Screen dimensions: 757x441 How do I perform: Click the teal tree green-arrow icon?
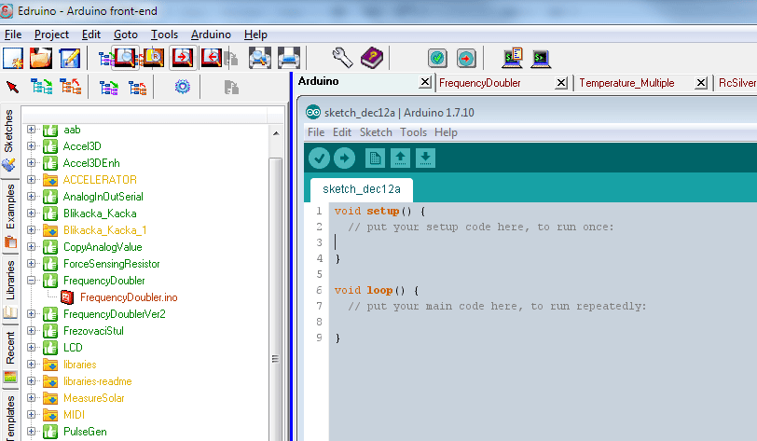pyautogui.click(x=42, y=87)
